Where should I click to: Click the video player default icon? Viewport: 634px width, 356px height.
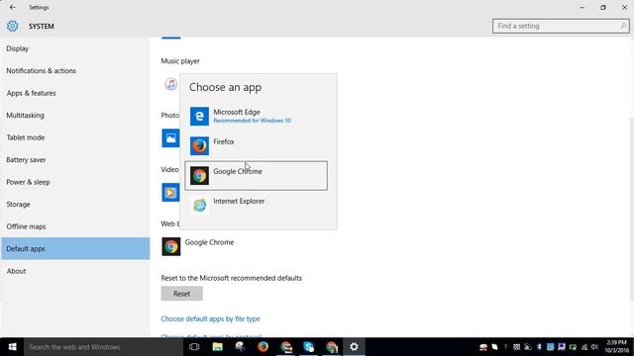(170, 193)
